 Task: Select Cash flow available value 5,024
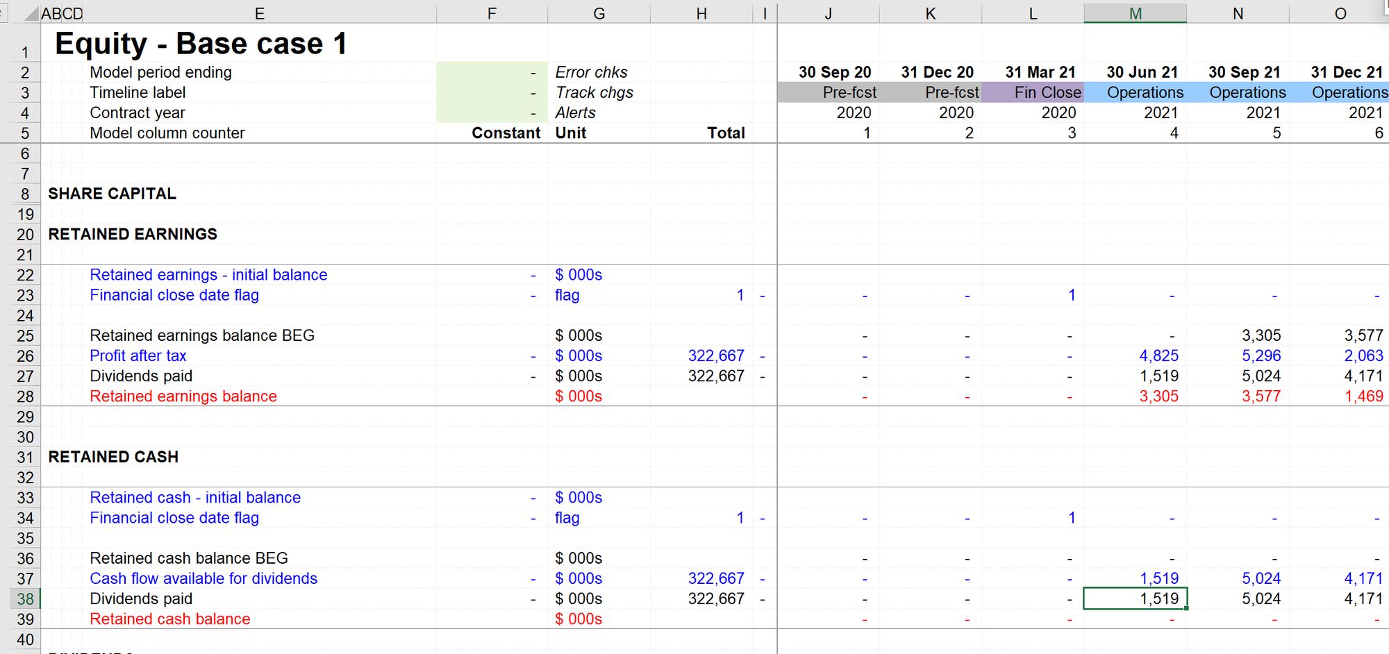1261,578
